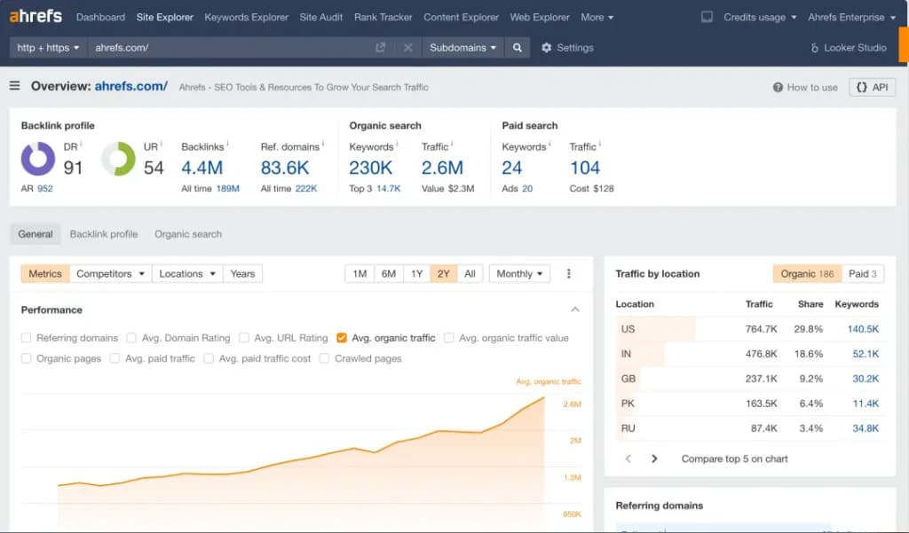The width and height of the screenshot is (909, 533).
Task: Open Keywords Explorer in top menu
Action: (247, 18)
